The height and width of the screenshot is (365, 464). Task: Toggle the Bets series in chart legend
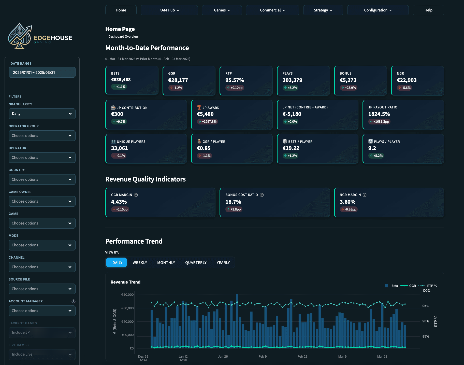coord(391,286)
